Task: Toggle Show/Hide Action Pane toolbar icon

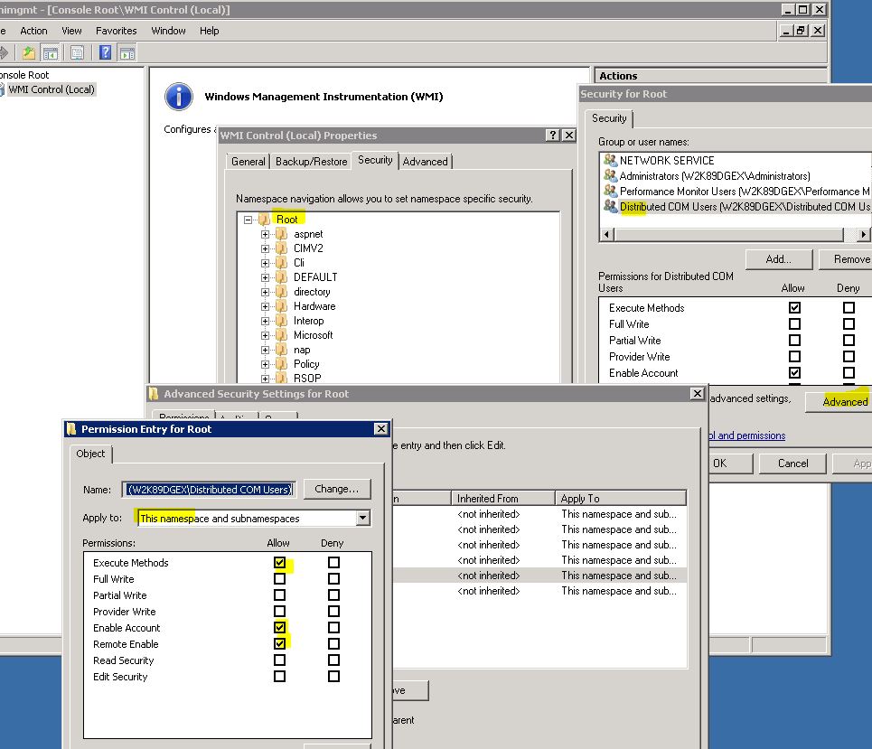Action: (127, 53)
